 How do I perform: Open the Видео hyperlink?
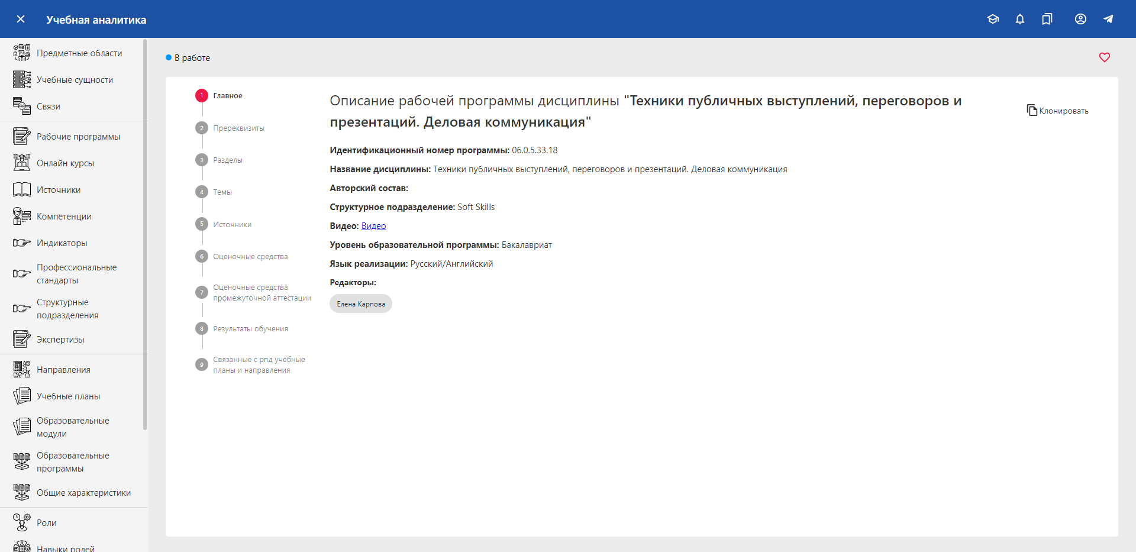[373, 226]
